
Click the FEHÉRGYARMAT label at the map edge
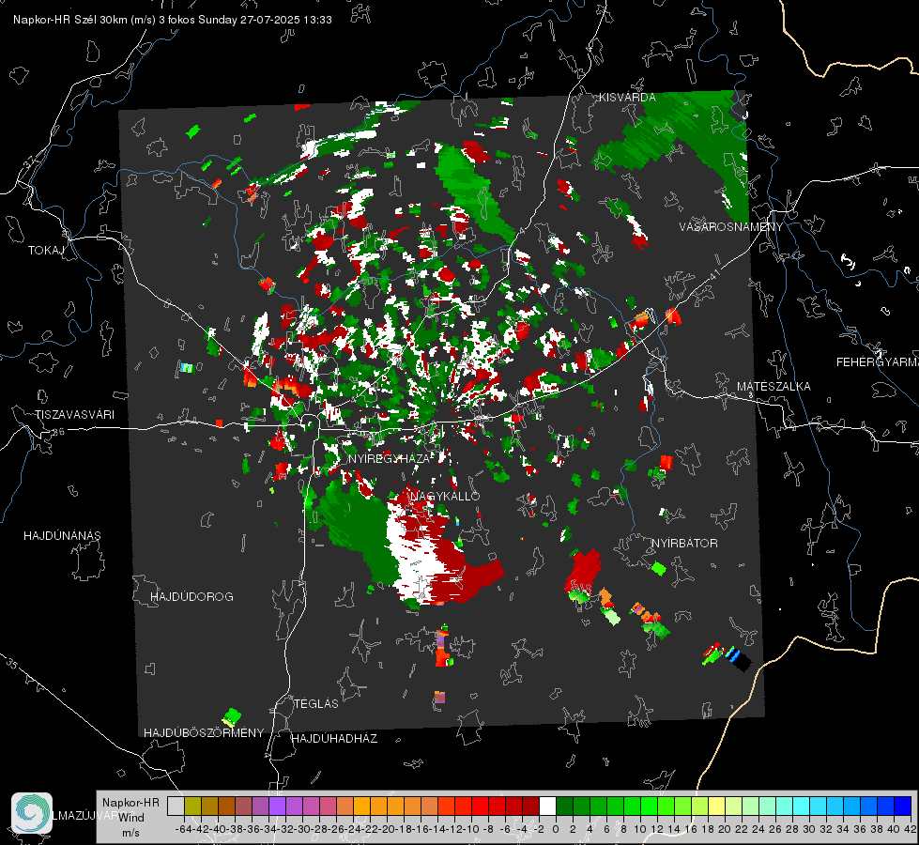(x=878, y=362)
